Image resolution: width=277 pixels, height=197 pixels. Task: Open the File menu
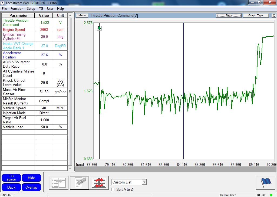(x=4, y=8)
